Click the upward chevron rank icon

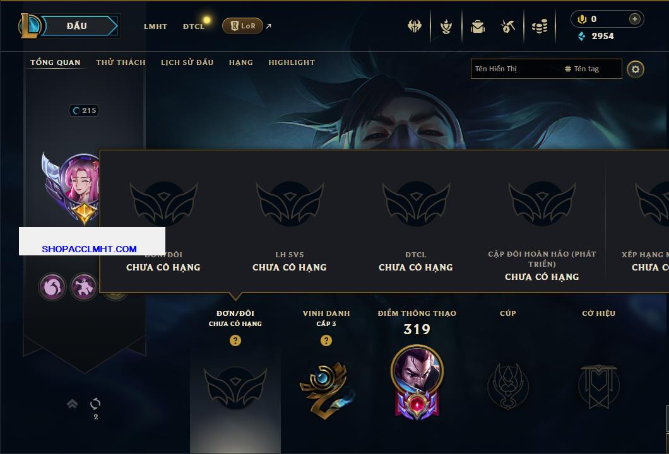(x=72, y=404)
